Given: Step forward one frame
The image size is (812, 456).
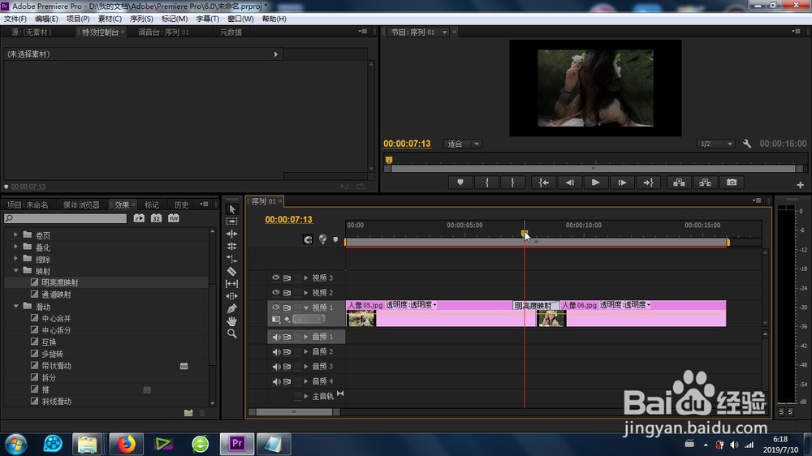Looking at the screenshot, I should [622, 183].
